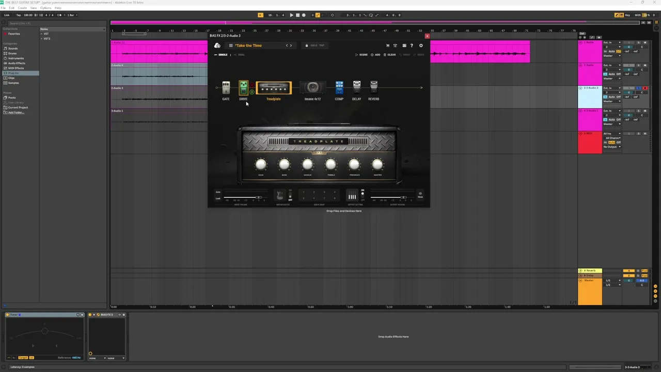661x372 pixels.
Task: Click the GAIN knob on Treadplate amp
Action: pyautogui.click(x=261, y=164)
